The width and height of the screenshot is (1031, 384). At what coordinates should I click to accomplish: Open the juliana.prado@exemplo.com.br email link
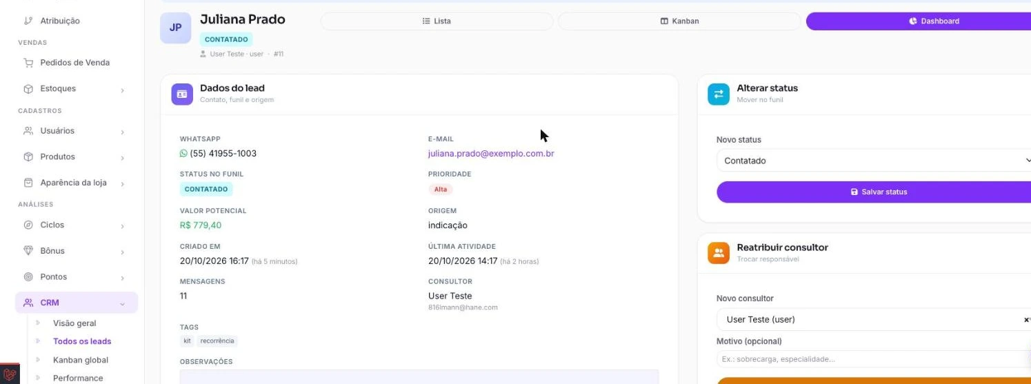coord(491,154)
